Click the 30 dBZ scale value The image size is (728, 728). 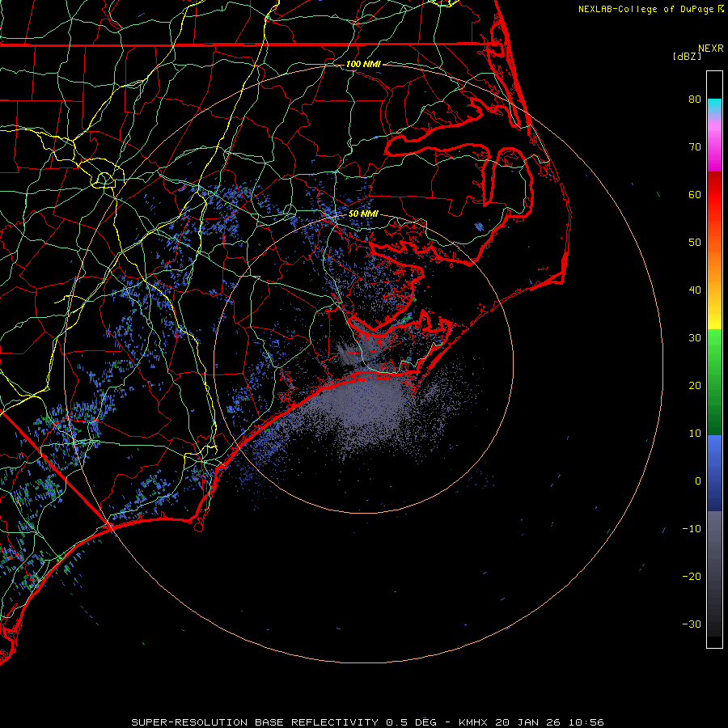(x=695, y=338)
